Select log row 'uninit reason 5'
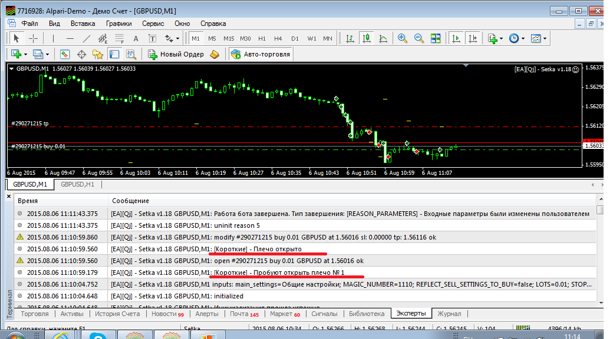This screenshot has width=613, height=339. (x=305, y=225)
